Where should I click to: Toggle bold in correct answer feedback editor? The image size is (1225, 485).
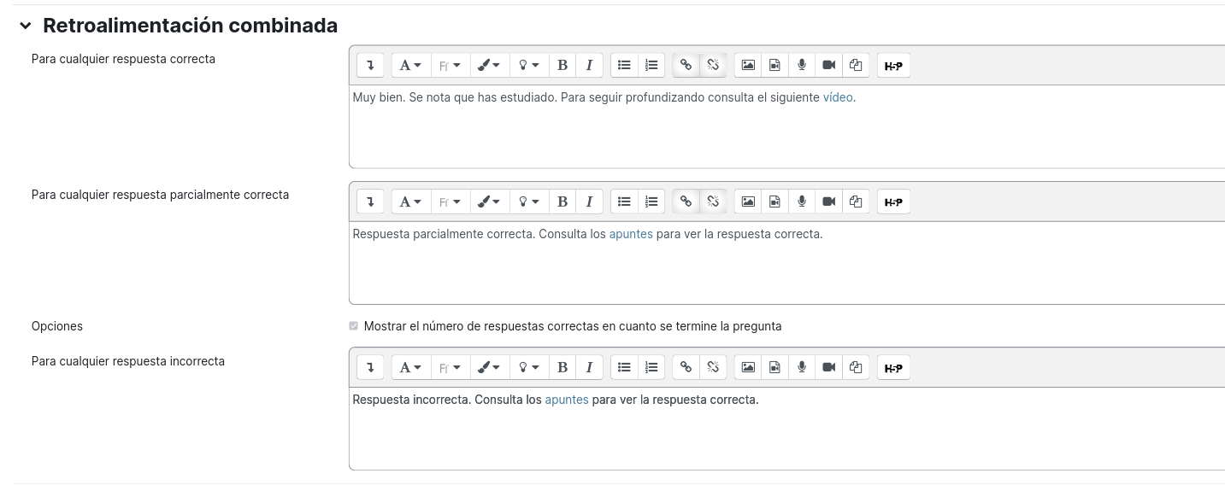(562, 65)
